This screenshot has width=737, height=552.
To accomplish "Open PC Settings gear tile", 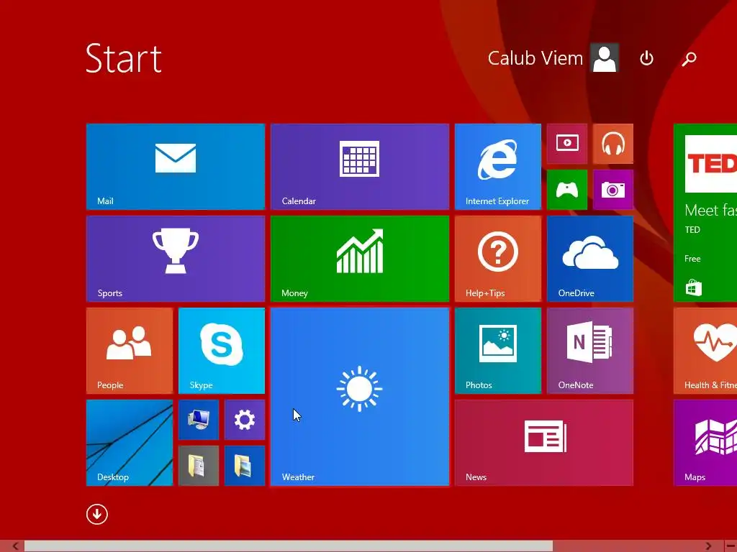I will click(x=245, y=420).
